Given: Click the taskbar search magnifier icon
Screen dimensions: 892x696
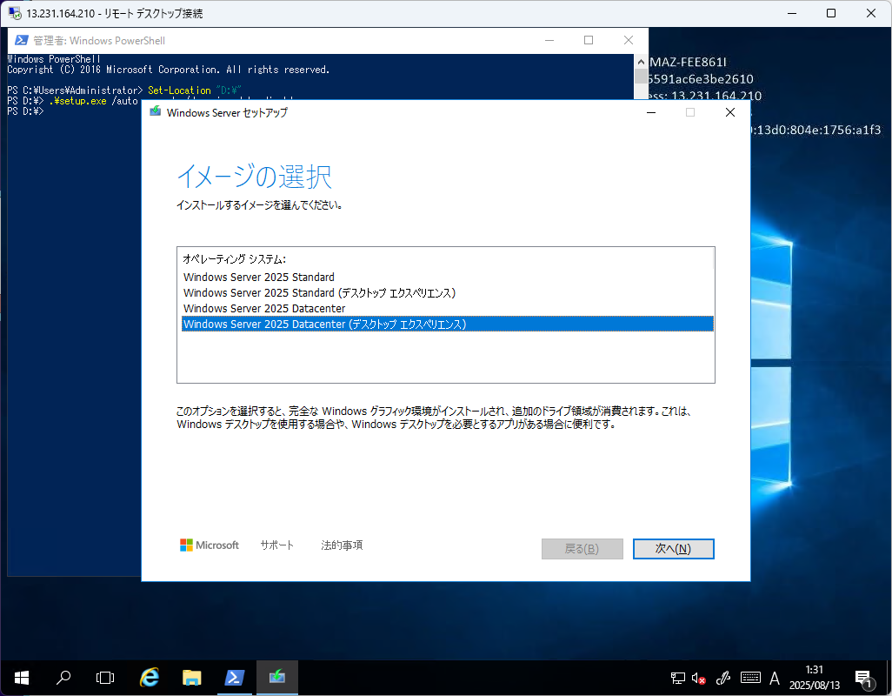Looking at the screenshot, I should pos(63,678).
